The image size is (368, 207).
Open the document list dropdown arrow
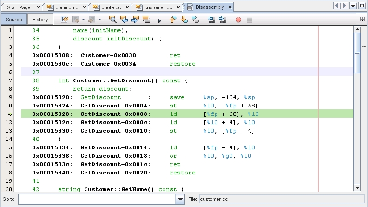coord(353,6)
